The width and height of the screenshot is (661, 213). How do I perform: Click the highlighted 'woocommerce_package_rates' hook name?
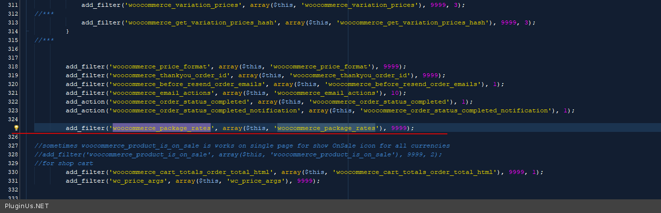click(x=162, y=128)
